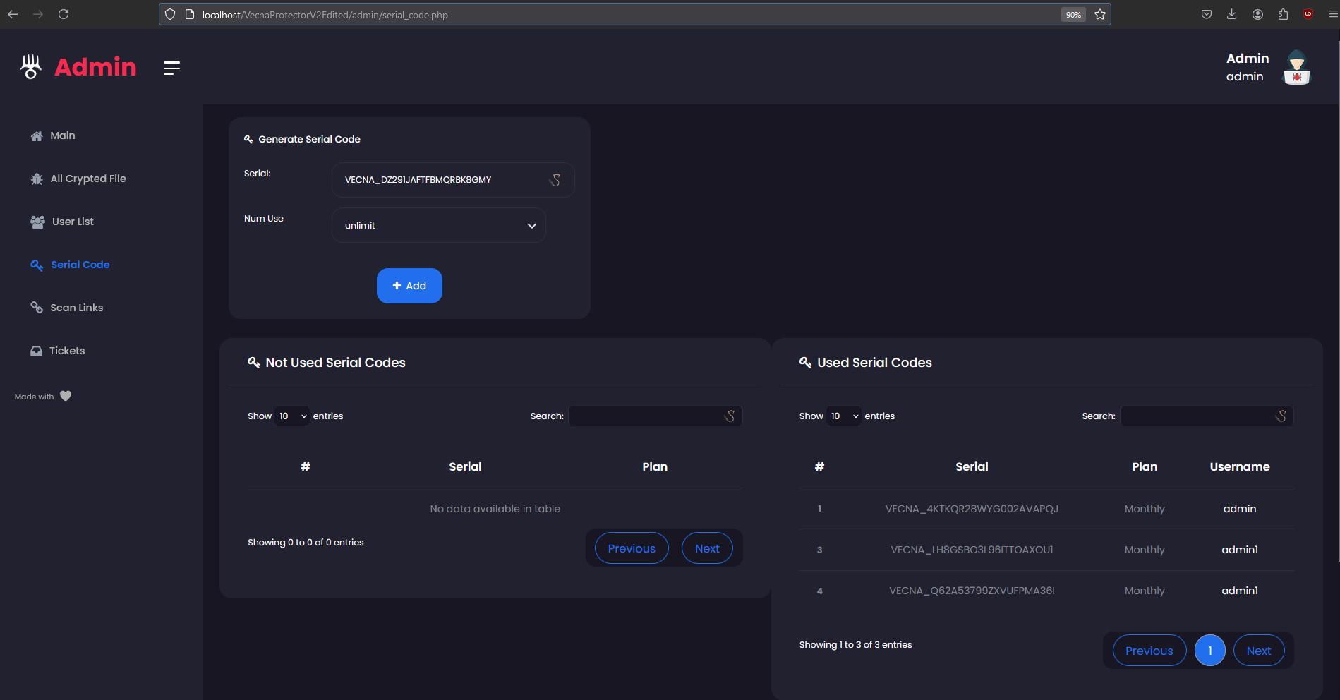1340x700 pixels.
Task: Click the Admin logo icon
Action: point(30,67)
